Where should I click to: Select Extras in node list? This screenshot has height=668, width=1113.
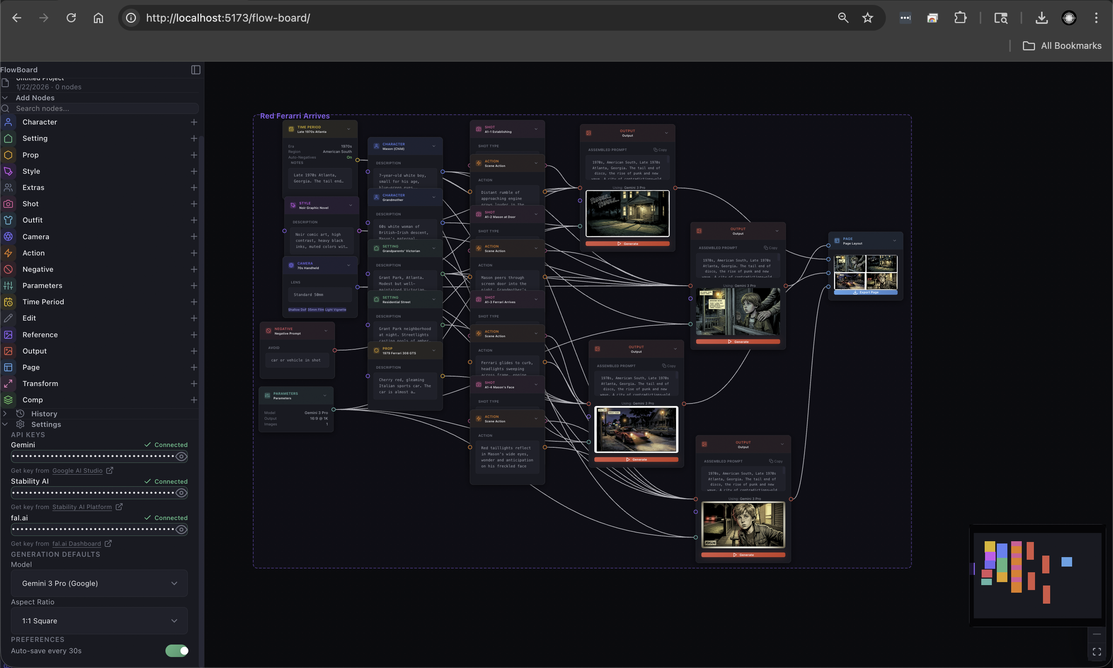point(33,187)
